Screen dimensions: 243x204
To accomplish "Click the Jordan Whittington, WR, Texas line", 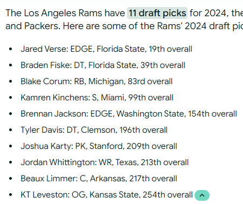I will 105,162.
